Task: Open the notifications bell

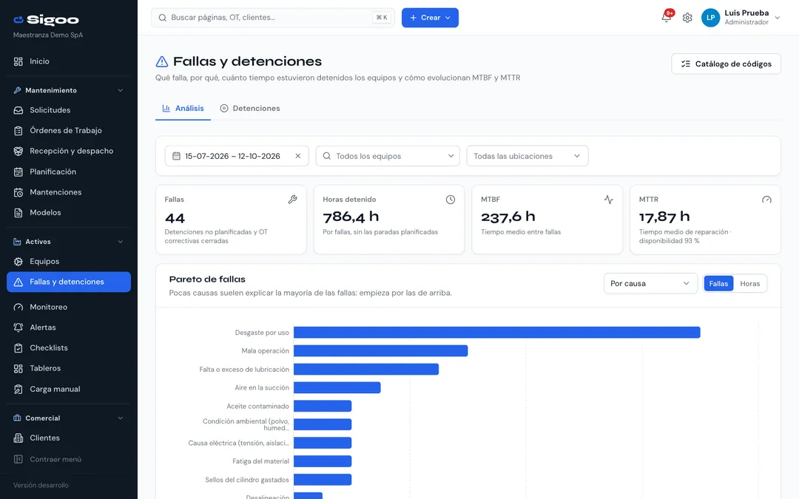Action: [x=666, y=17]
